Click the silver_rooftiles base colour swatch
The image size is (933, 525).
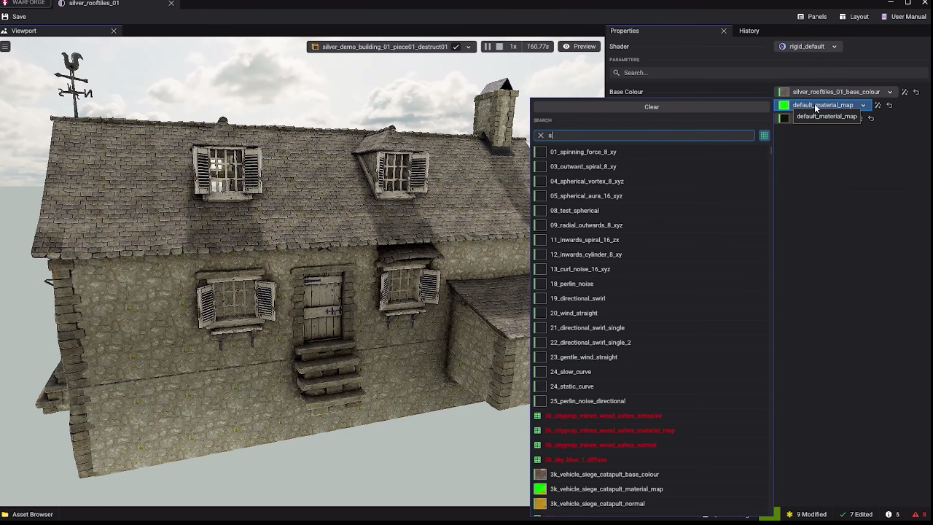click(784, 92)
